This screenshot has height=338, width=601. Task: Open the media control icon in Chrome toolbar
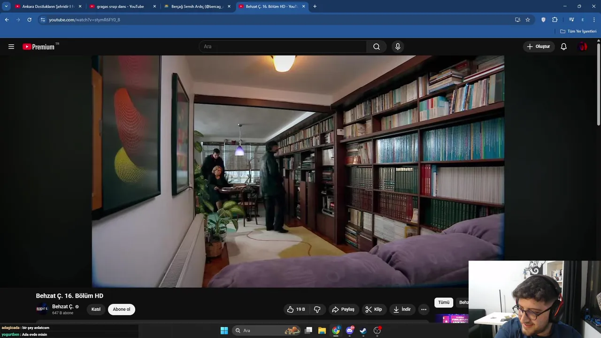coord(571,20)
